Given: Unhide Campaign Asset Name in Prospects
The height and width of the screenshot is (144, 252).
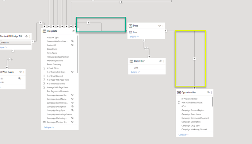Looking at the screenshot, I should [72, 99].
